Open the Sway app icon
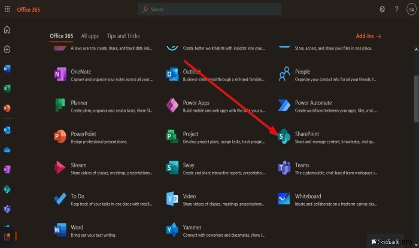Image resolution: width=419 pixels, height=248 pixels. (x=172, y=167)
